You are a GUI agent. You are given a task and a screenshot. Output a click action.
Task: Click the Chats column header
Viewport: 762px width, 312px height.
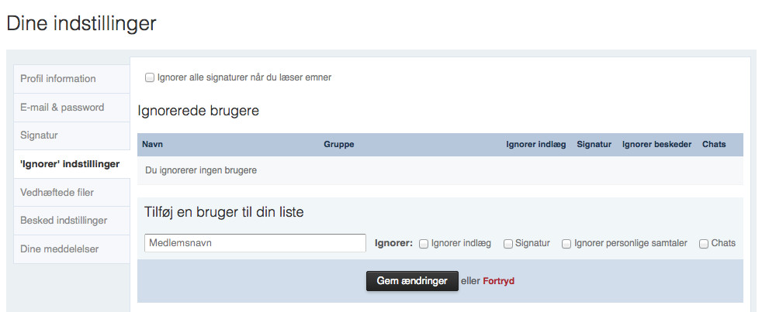(714, 144)
